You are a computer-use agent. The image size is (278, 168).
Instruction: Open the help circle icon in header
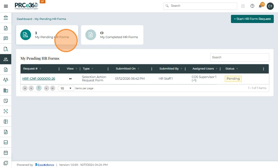coord(252,6)
